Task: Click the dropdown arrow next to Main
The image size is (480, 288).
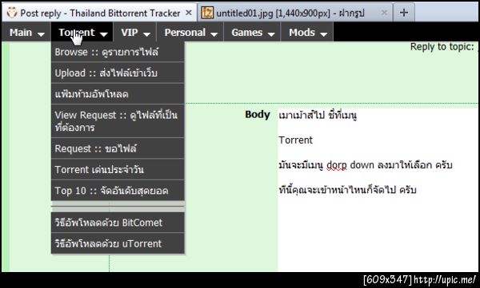Action: pyautogui.click(x=41, y=34)
